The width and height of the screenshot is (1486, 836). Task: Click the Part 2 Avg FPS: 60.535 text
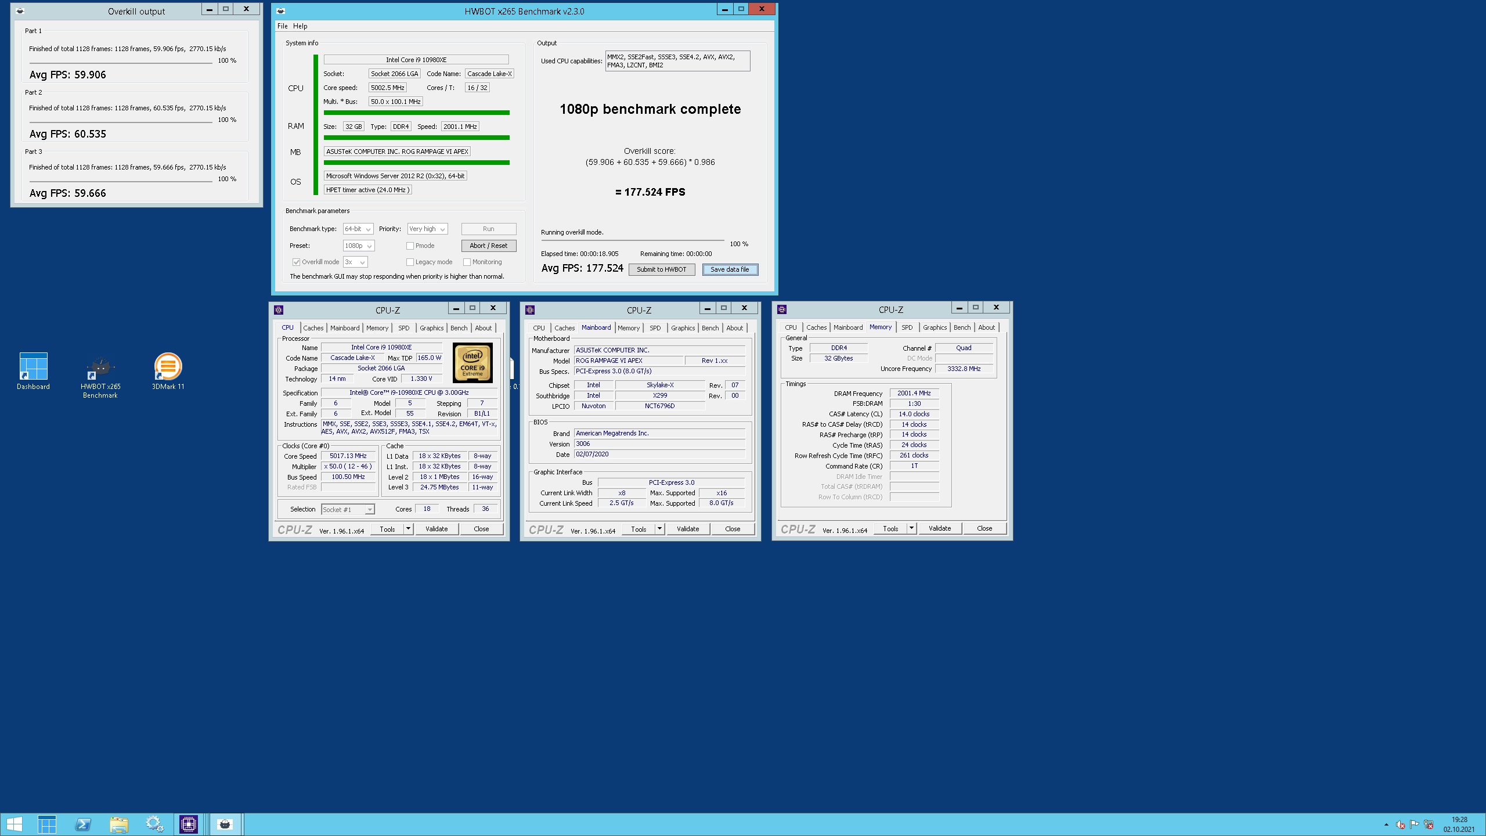[68, 134]
